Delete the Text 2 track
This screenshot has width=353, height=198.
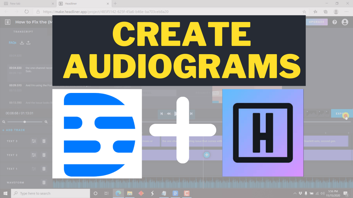(x=44, y=155)
